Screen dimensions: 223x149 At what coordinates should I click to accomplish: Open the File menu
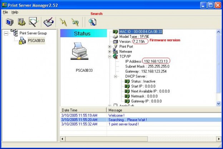coord(5,12)
